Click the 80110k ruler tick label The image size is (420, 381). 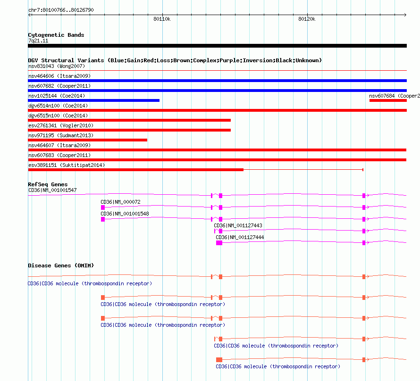tap(162, 19)
